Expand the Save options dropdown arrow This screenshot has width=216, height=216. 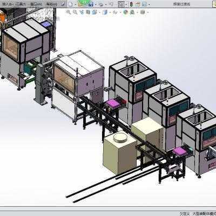(x=96, y=4)
